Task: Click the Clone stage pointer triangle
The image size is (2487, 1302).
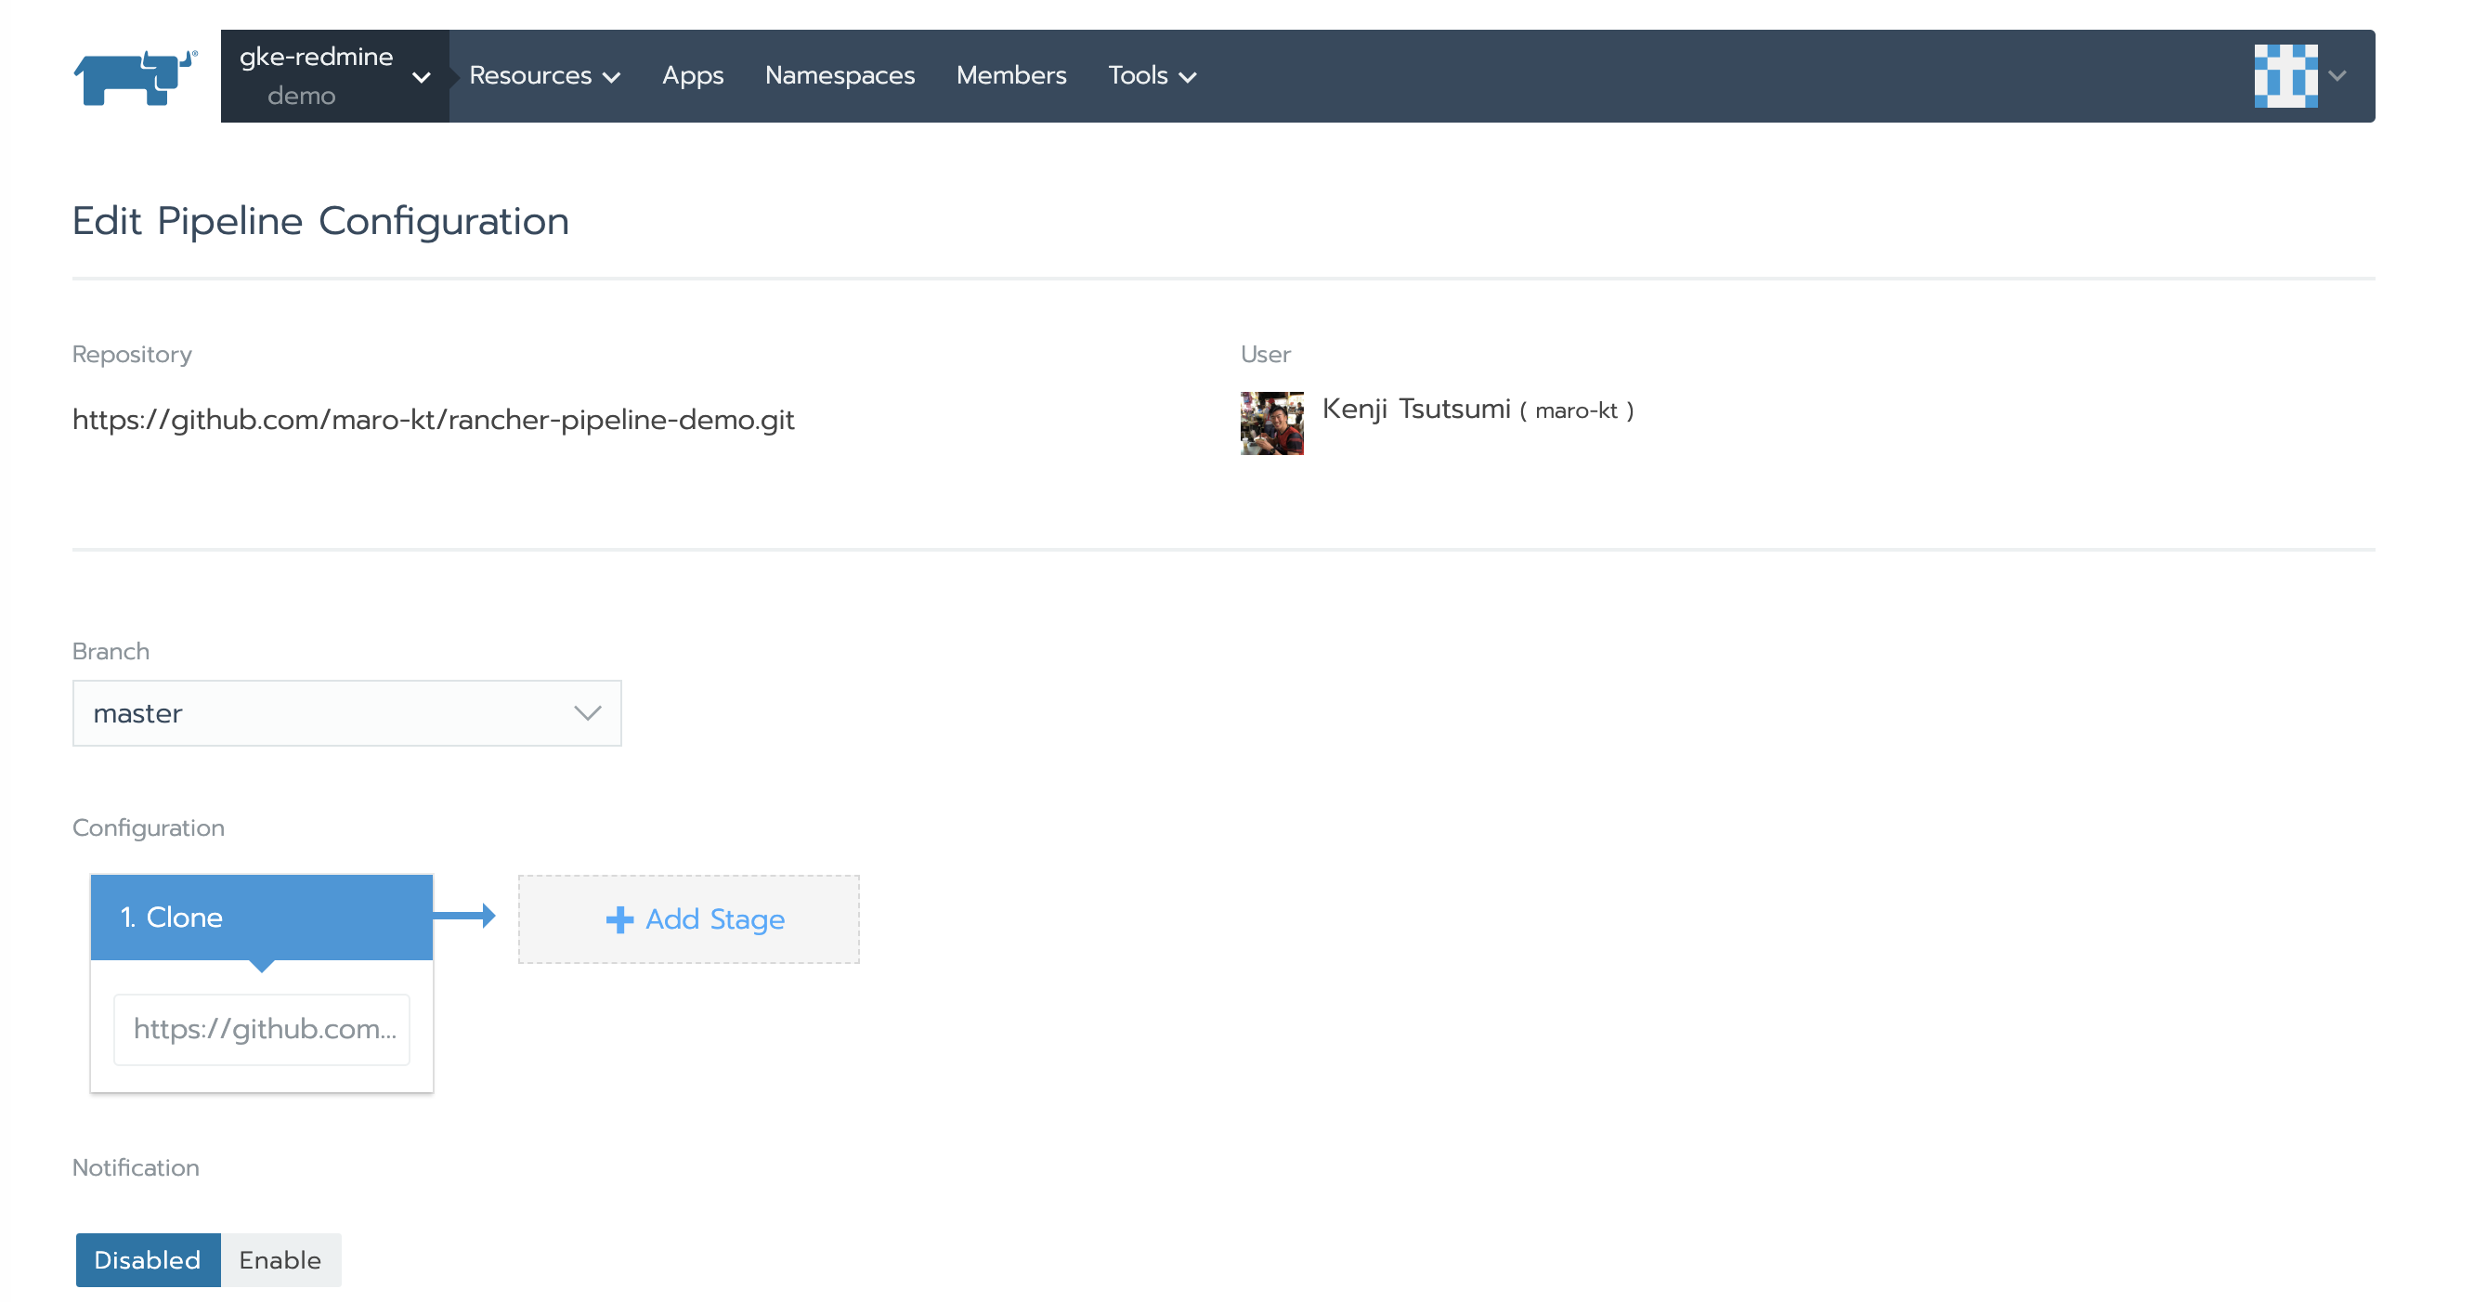Action: [x=261, y=965]
